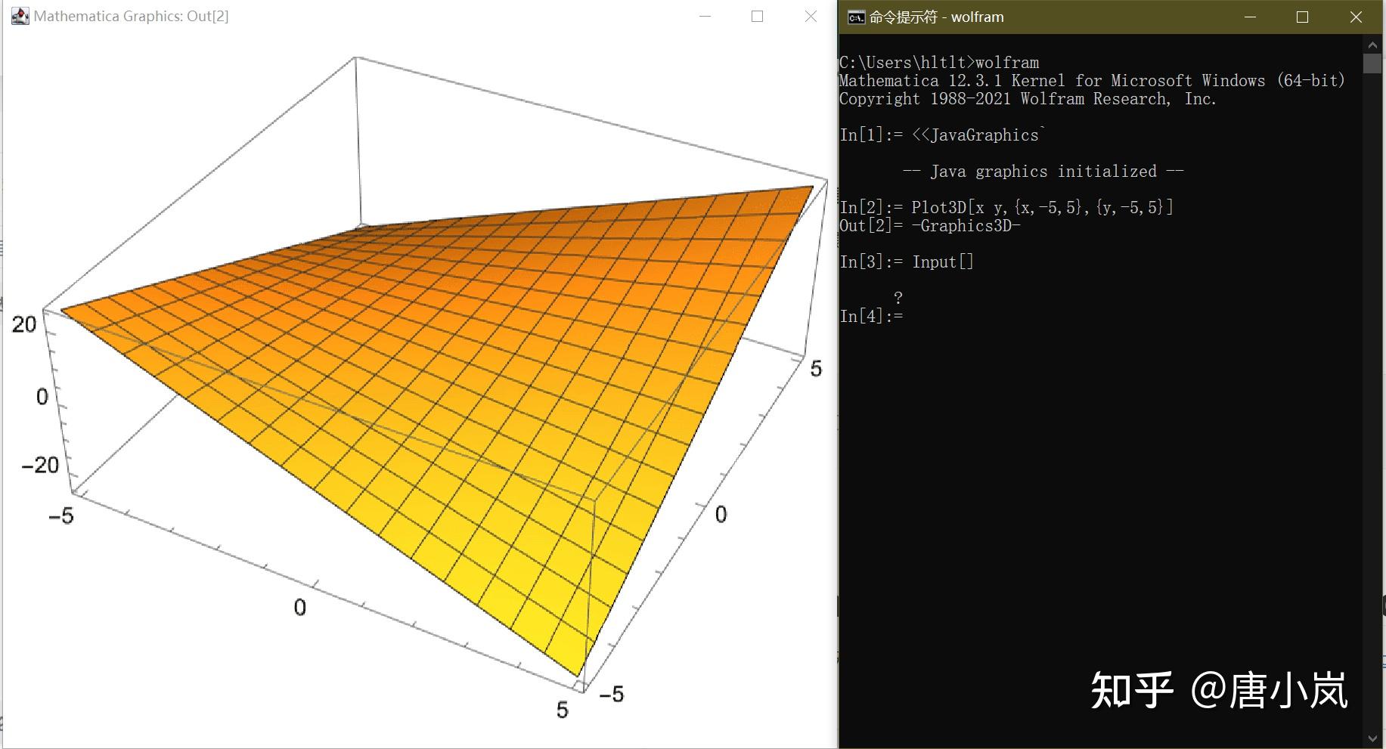Click the scroll-down arrow on the console scrollbar

point(1372,739)
